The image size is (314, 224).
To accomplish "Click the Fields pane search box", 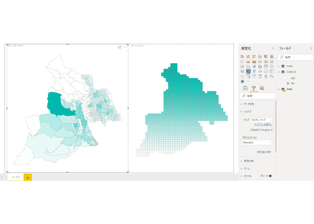I will pos(295,57).
